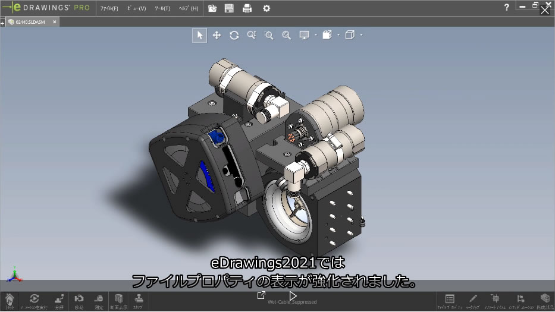Click the monitor display settings icon
This screenshot has width=555, height=312.
(304, 35)
